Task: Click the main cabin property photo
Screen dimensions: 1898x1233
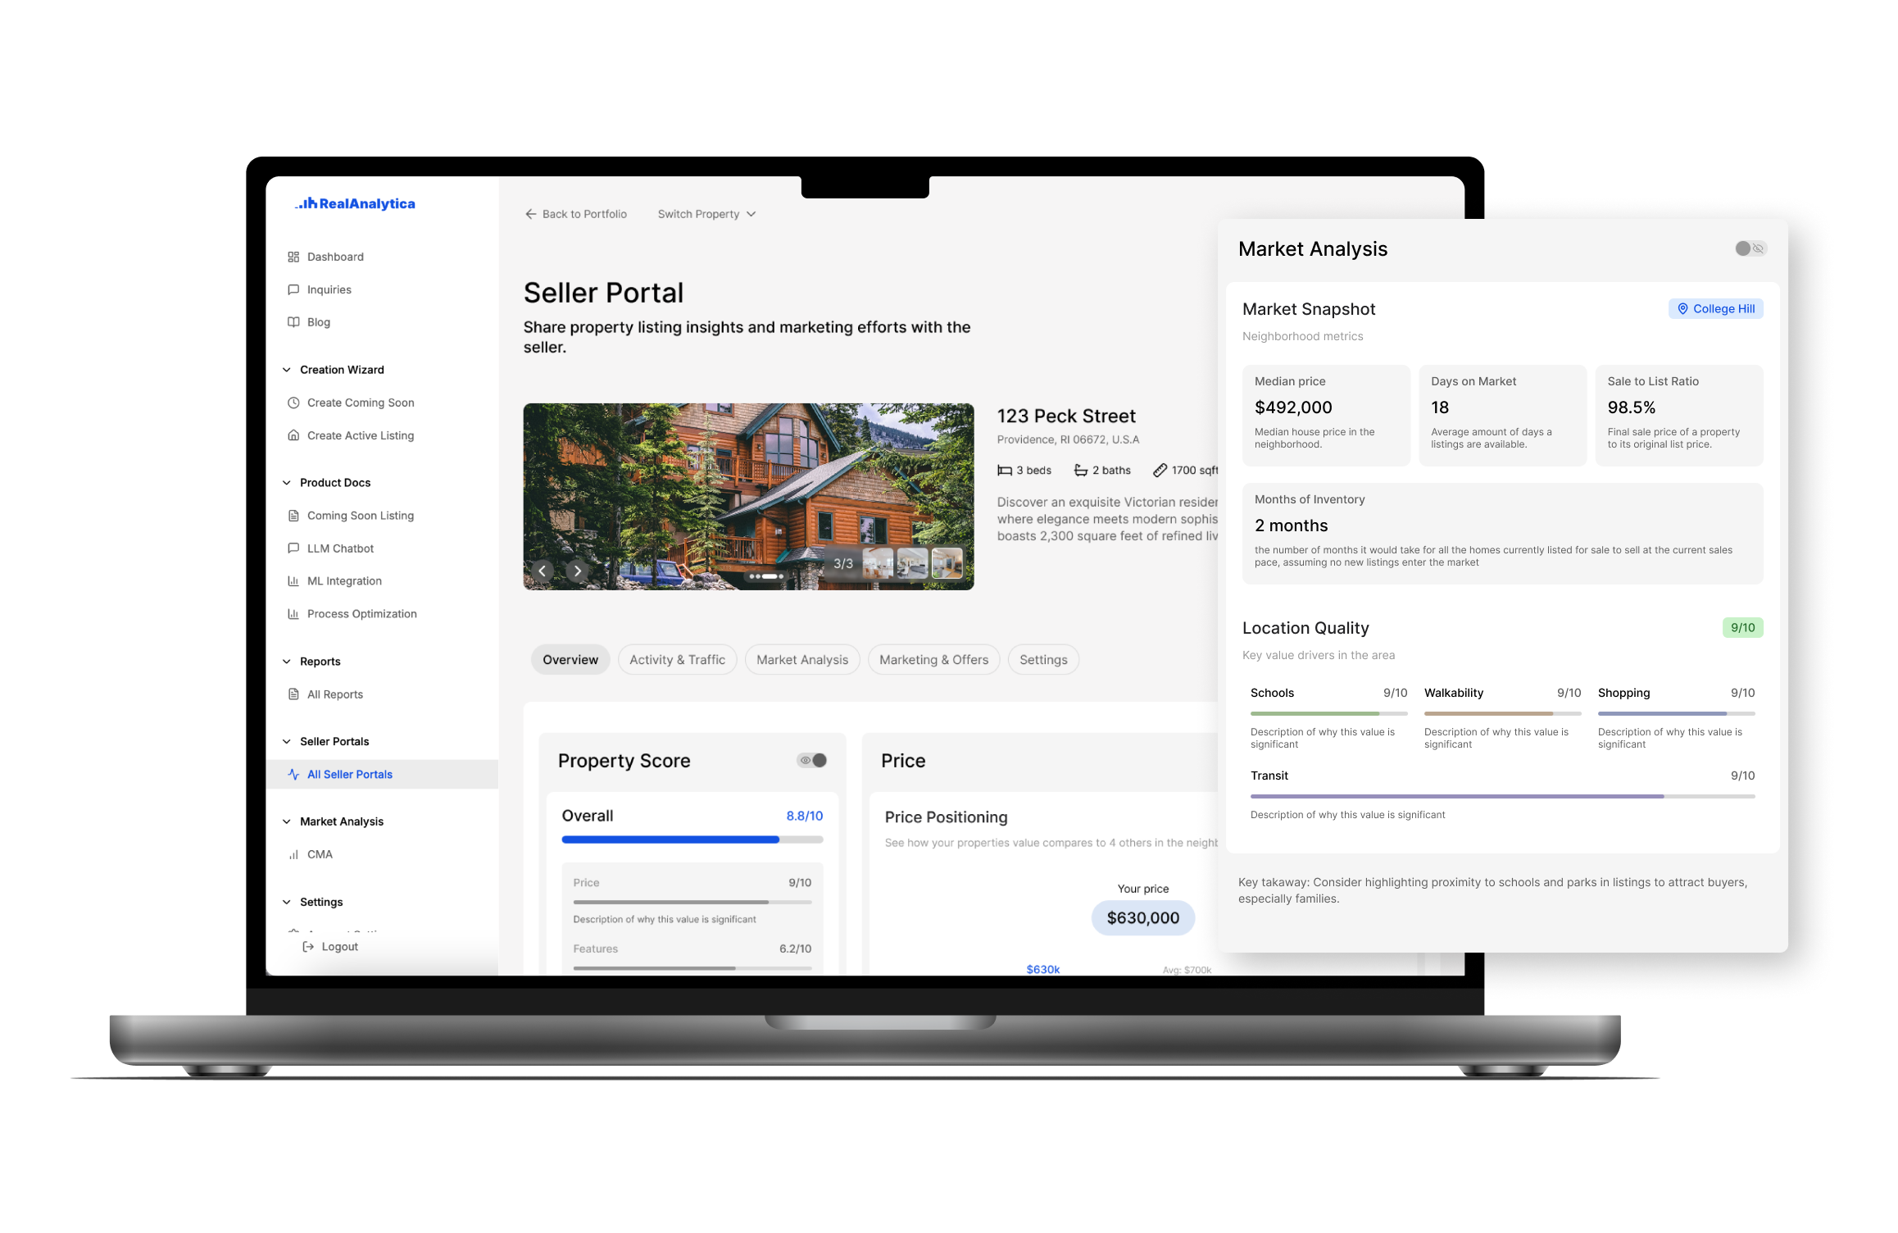Action: pyautogui.click(x=748, y=497)
